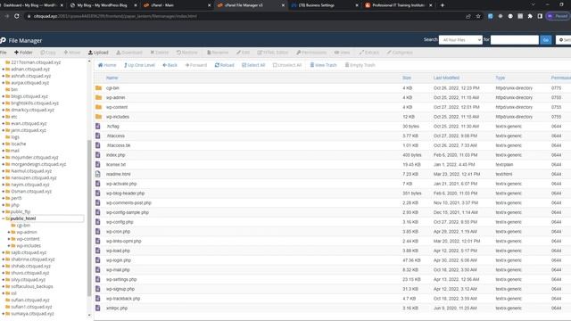571x321 pixels.
Task: Select the readme.html file icon
Action: tap(98, 174)
